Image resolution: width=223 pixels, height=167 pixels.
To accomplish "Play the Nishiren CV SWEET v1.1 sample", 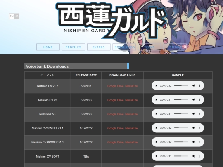I will (156, 128).
